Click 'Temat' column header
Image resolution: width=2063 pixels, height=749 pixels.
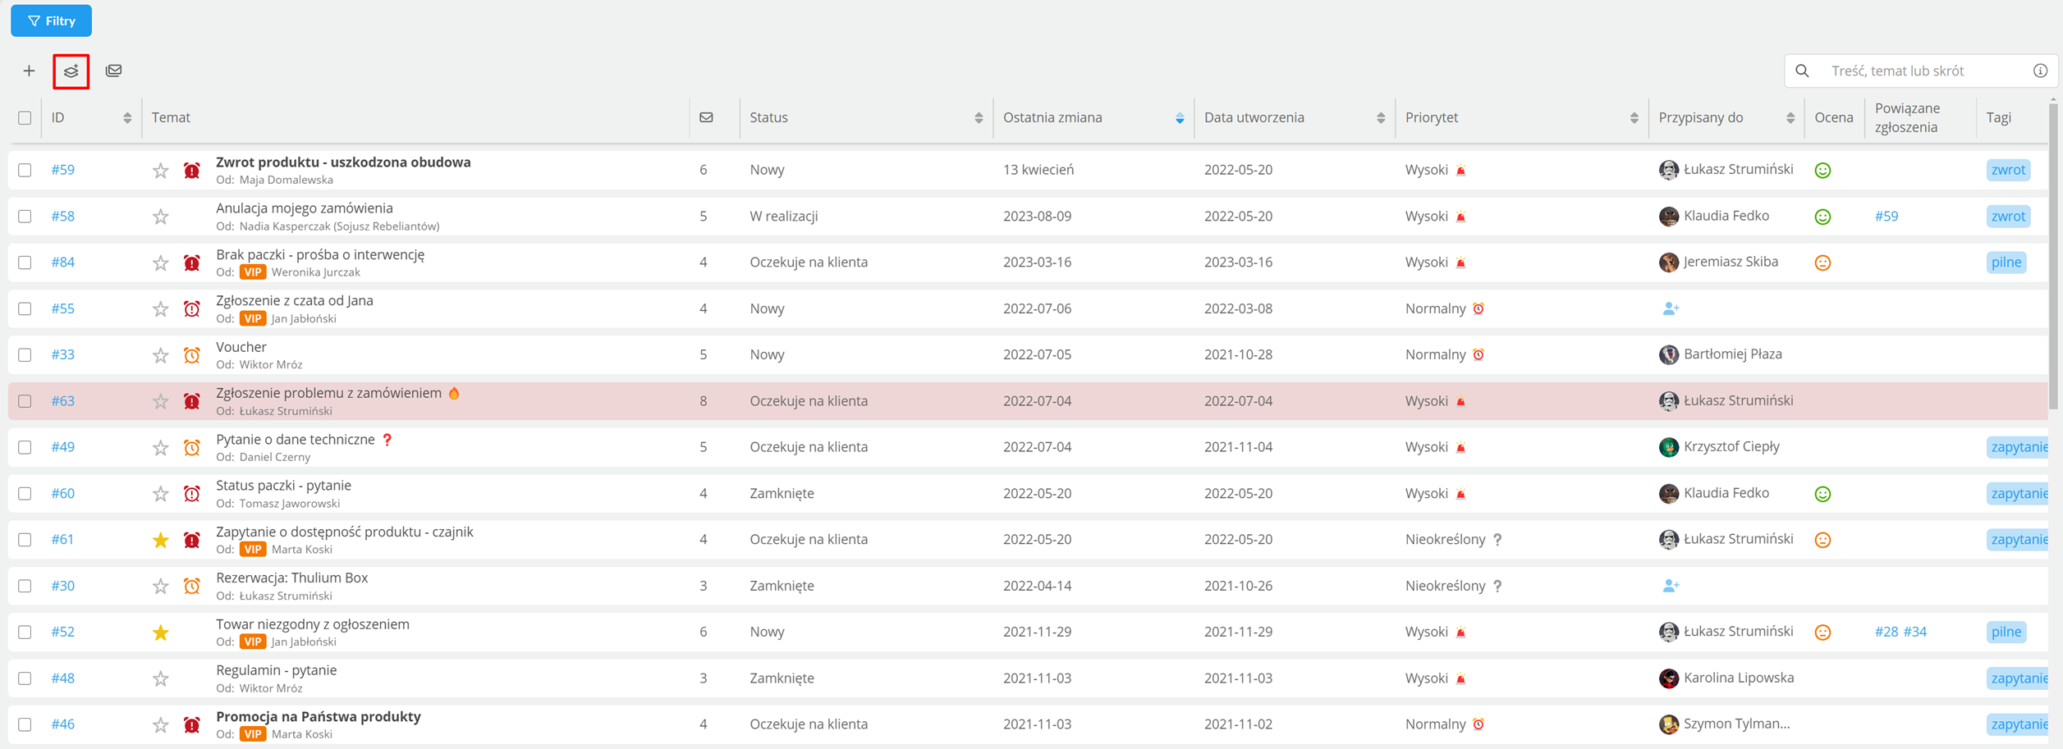tap(171, 117)
